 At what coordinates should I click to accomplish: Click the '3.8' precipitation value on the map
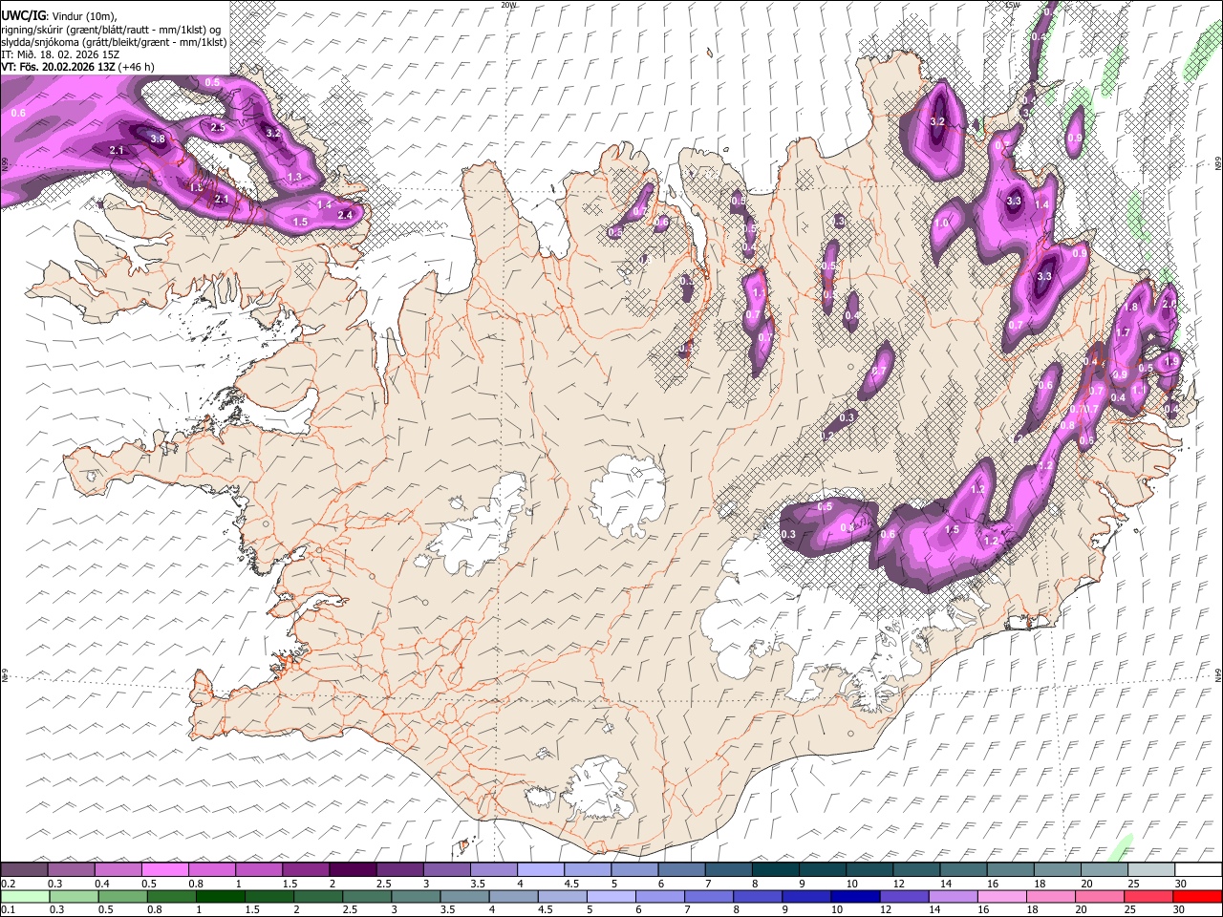coord(159,139)
